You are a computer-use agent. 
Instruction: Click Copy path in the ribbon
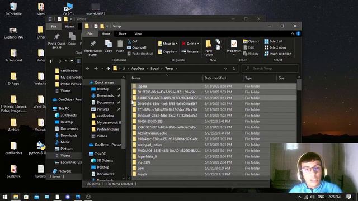(x=137, y=47)
